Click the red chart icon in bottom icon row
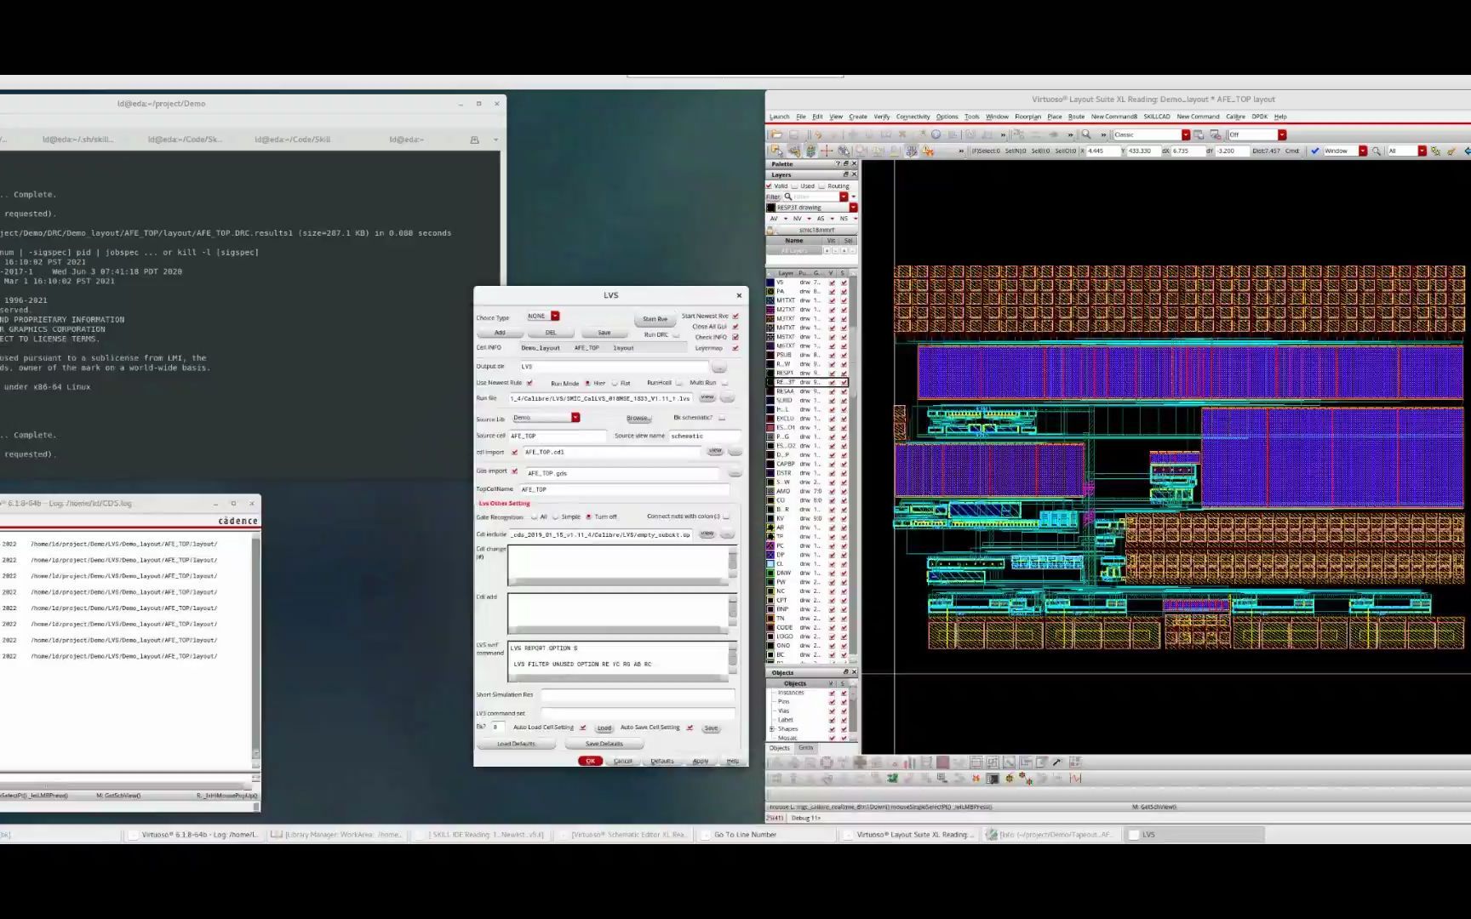Screen dimensions: 1471x919 point(909,762)
